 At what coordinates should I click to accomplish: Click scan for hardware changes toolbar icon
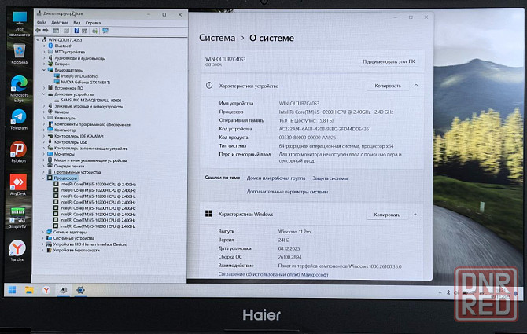point(105,31)
